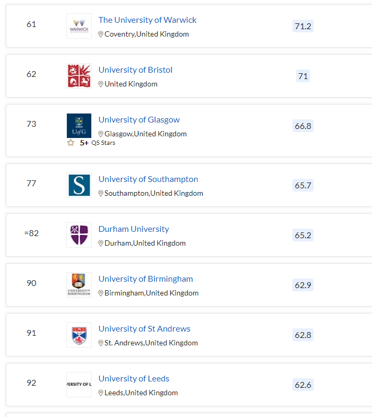Go to University of Southampton profile

148,179
